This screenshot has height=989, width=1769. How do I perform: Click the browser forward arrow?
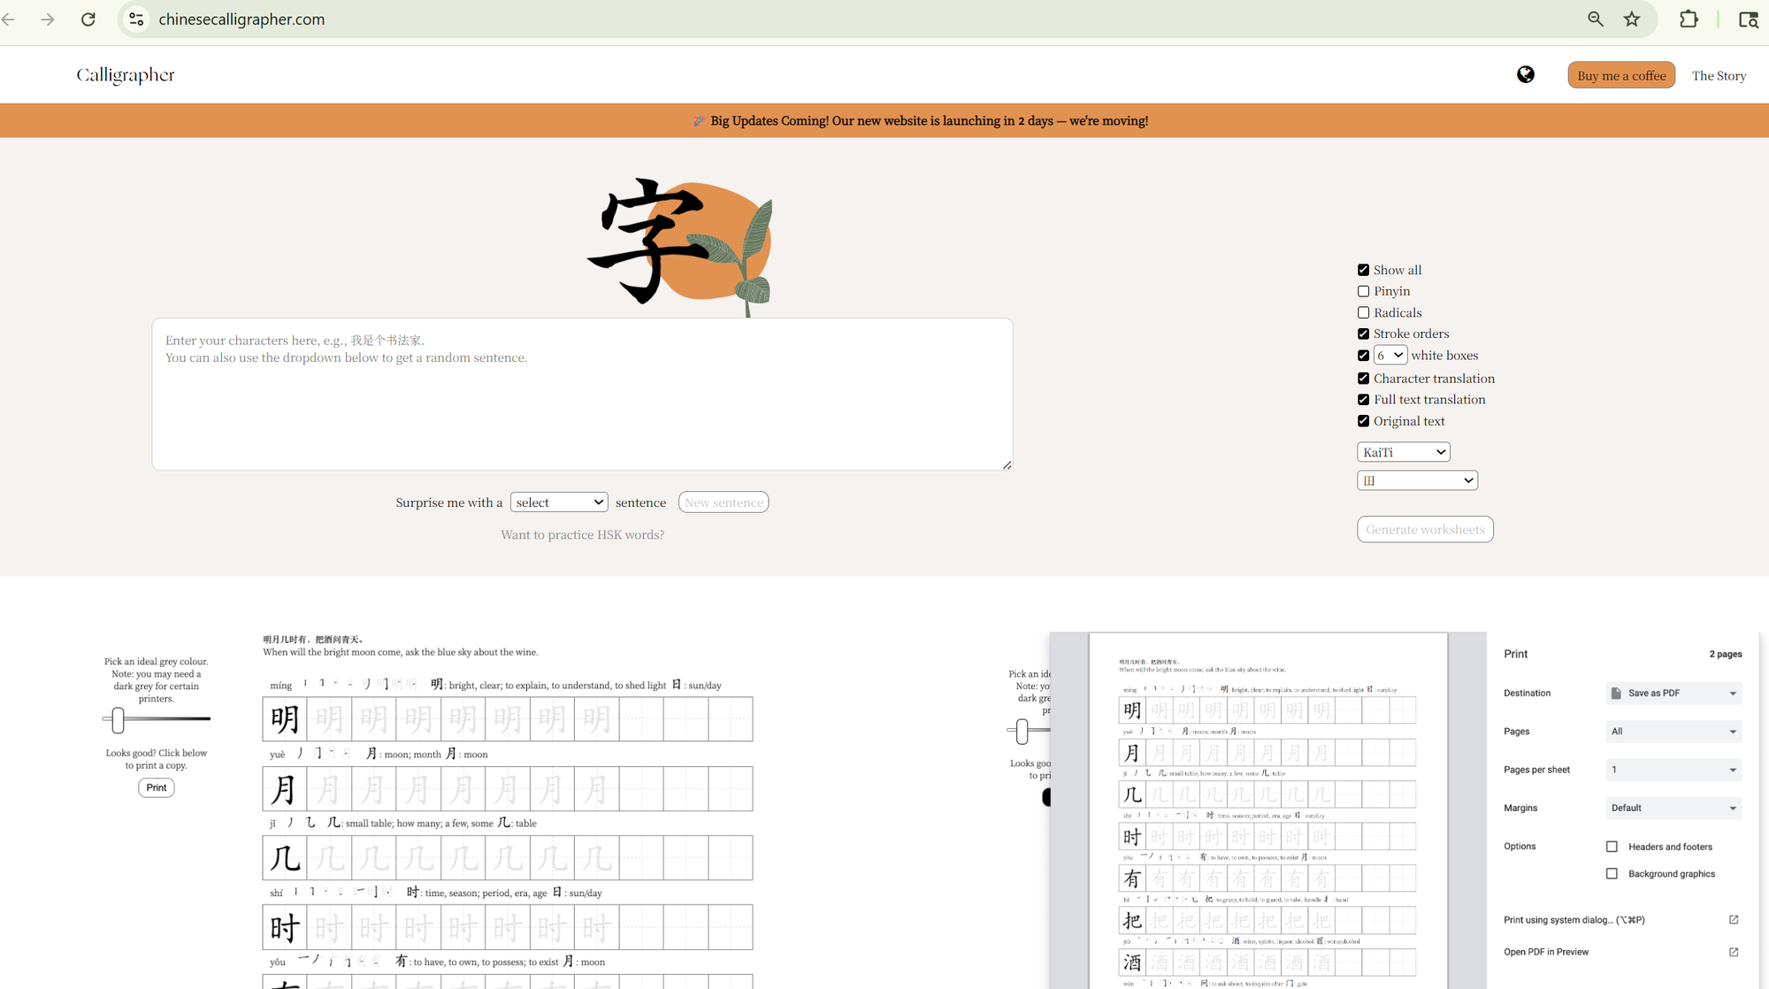[x=48, y=19]
